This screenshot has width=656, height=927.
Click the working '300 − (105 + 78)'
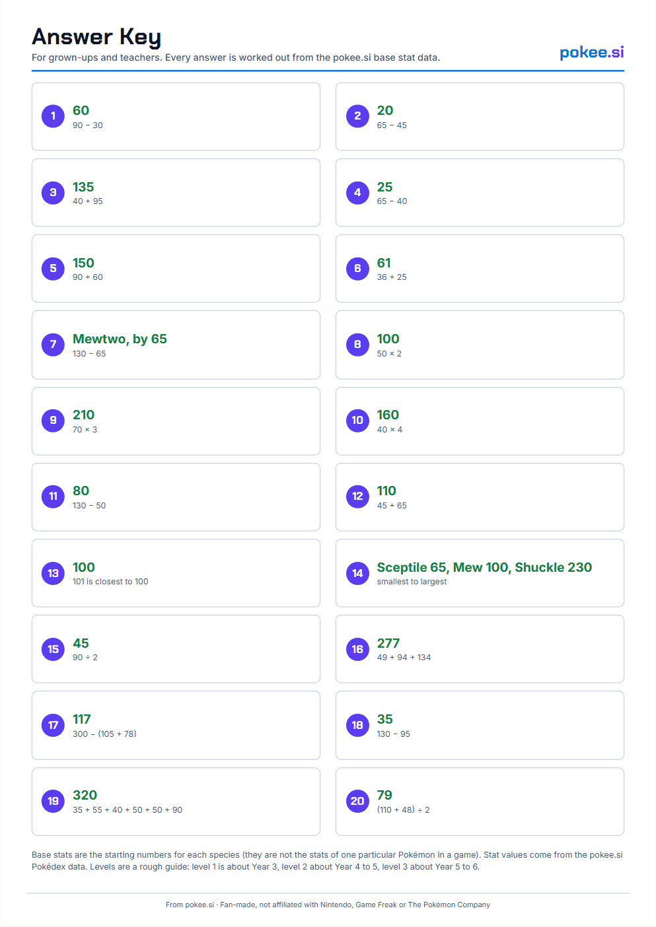(104, 734)
